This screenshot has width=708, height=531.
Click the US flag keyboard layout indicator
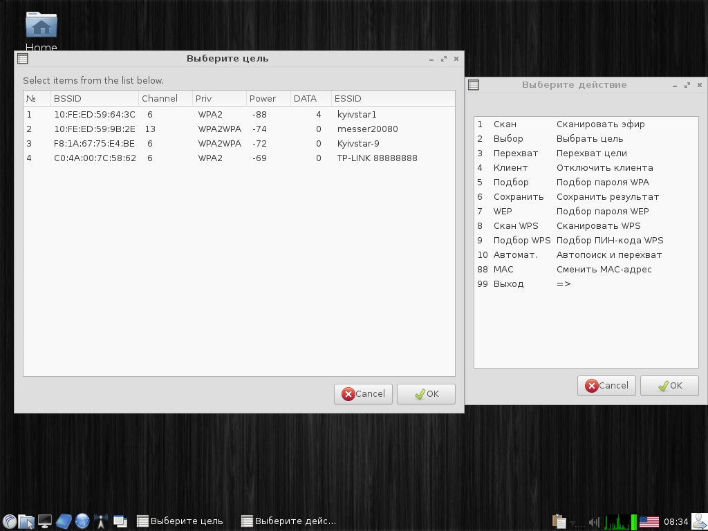[649, 521]
